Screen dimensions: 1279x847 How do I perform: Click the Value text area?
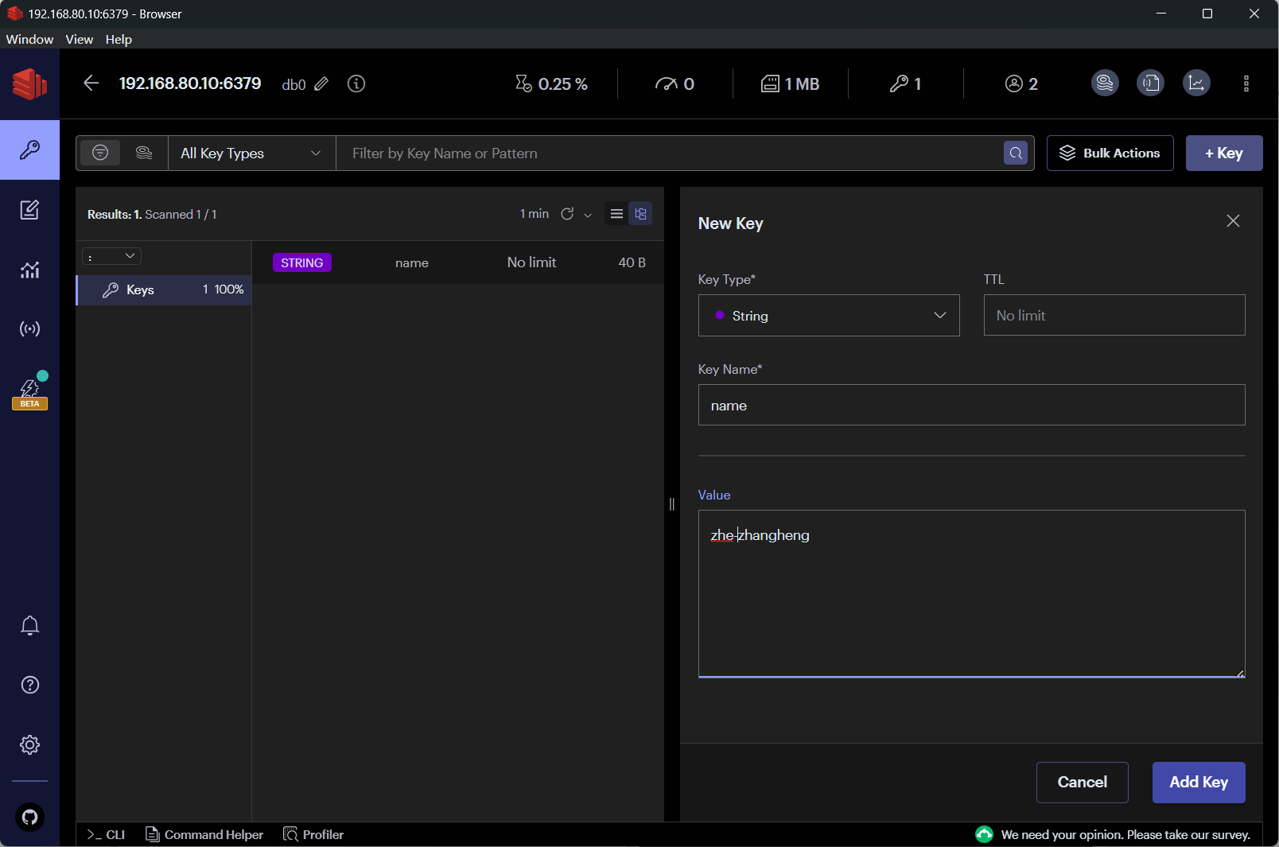971,593
